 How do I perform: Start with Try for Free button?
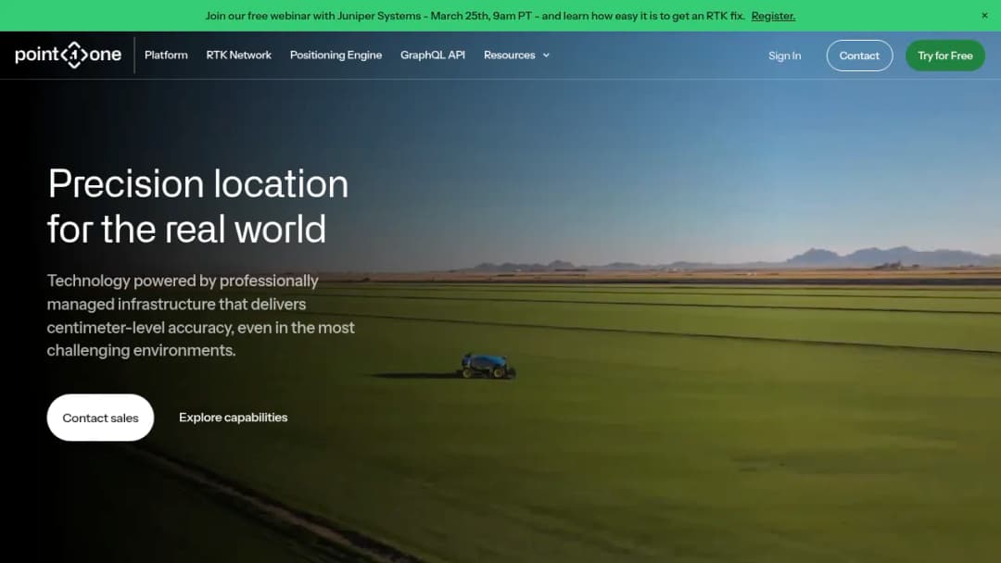[944, 56]
